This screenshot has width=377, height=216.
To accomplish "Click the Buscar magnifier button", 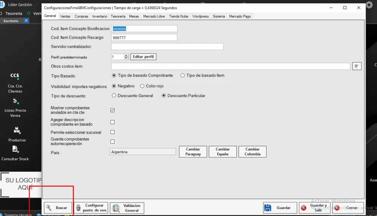I will pyautogui.click(x=57, y=208).
